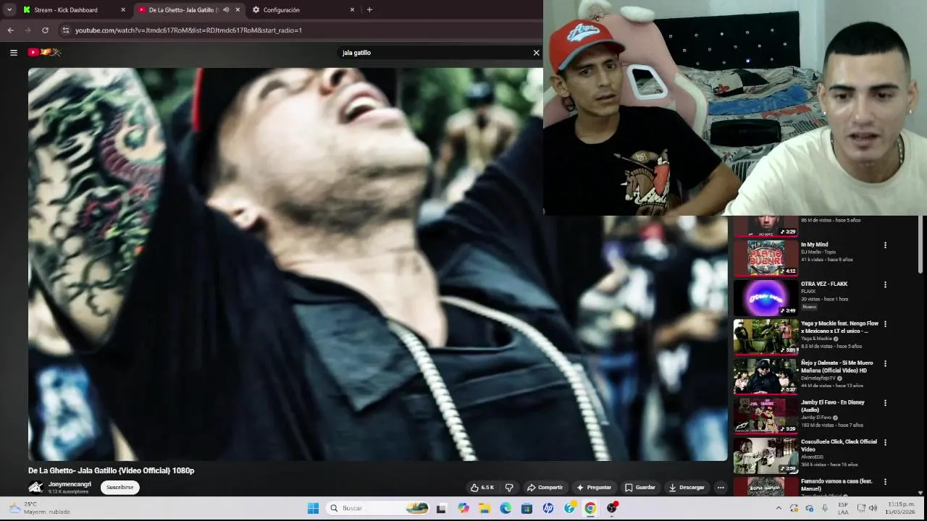Click the sidebar scrollbar on the right
Viewport: 927px width, 521px height.
click(x=920, y=245)
